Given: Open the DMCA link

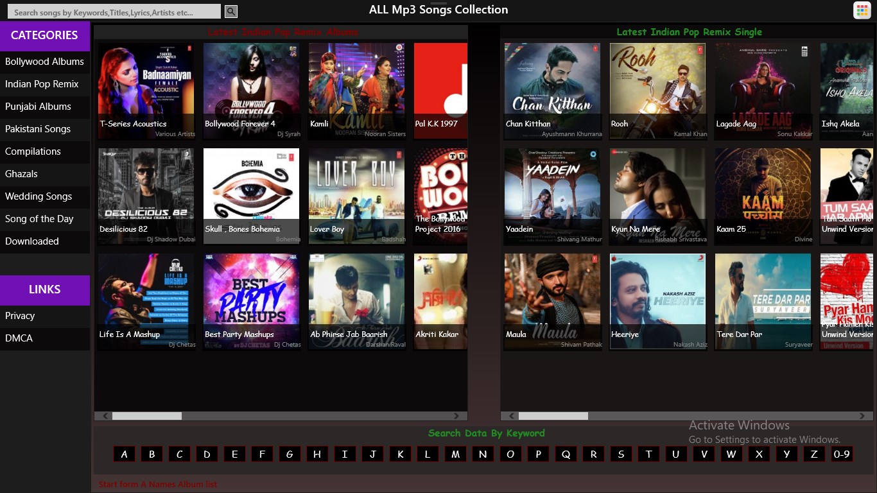Looking at the screenshot, I should point(45,338).
